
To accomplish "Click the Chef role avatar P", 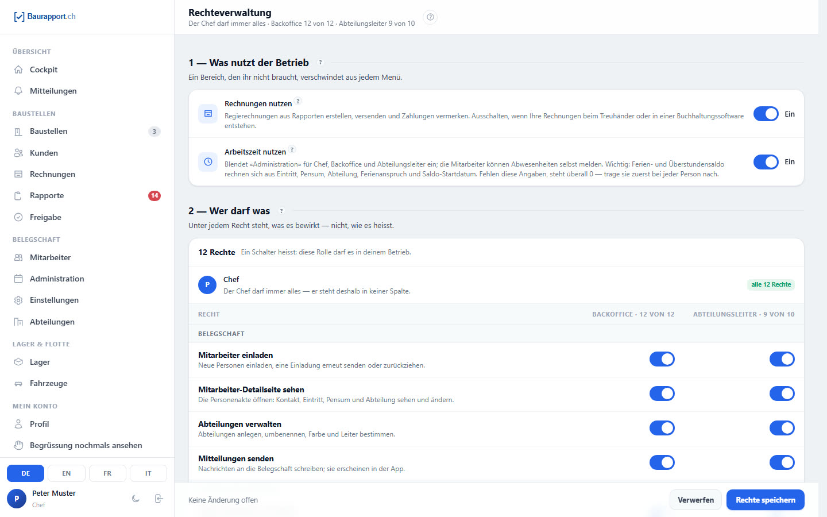I will click(x=207, y=285).
